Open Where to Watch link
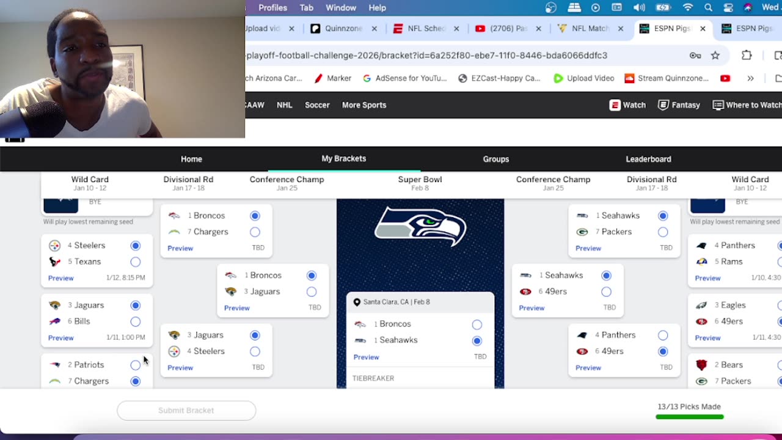The height and width of the screenshot is (440, 782). click(x=747, y=105)
